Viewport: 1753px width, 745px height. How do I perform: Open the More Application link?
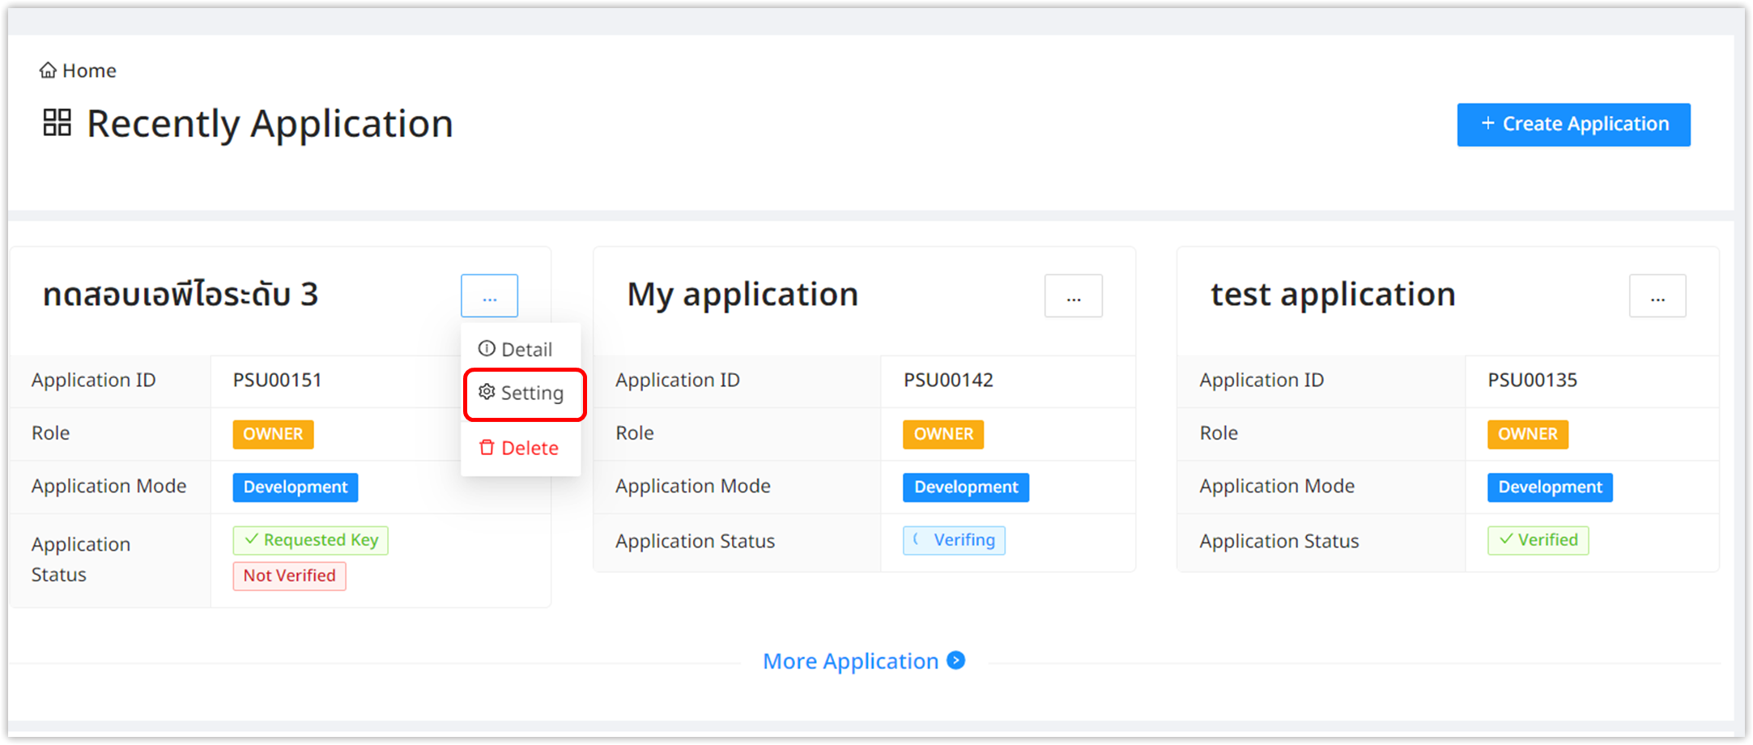coord(850,661)
